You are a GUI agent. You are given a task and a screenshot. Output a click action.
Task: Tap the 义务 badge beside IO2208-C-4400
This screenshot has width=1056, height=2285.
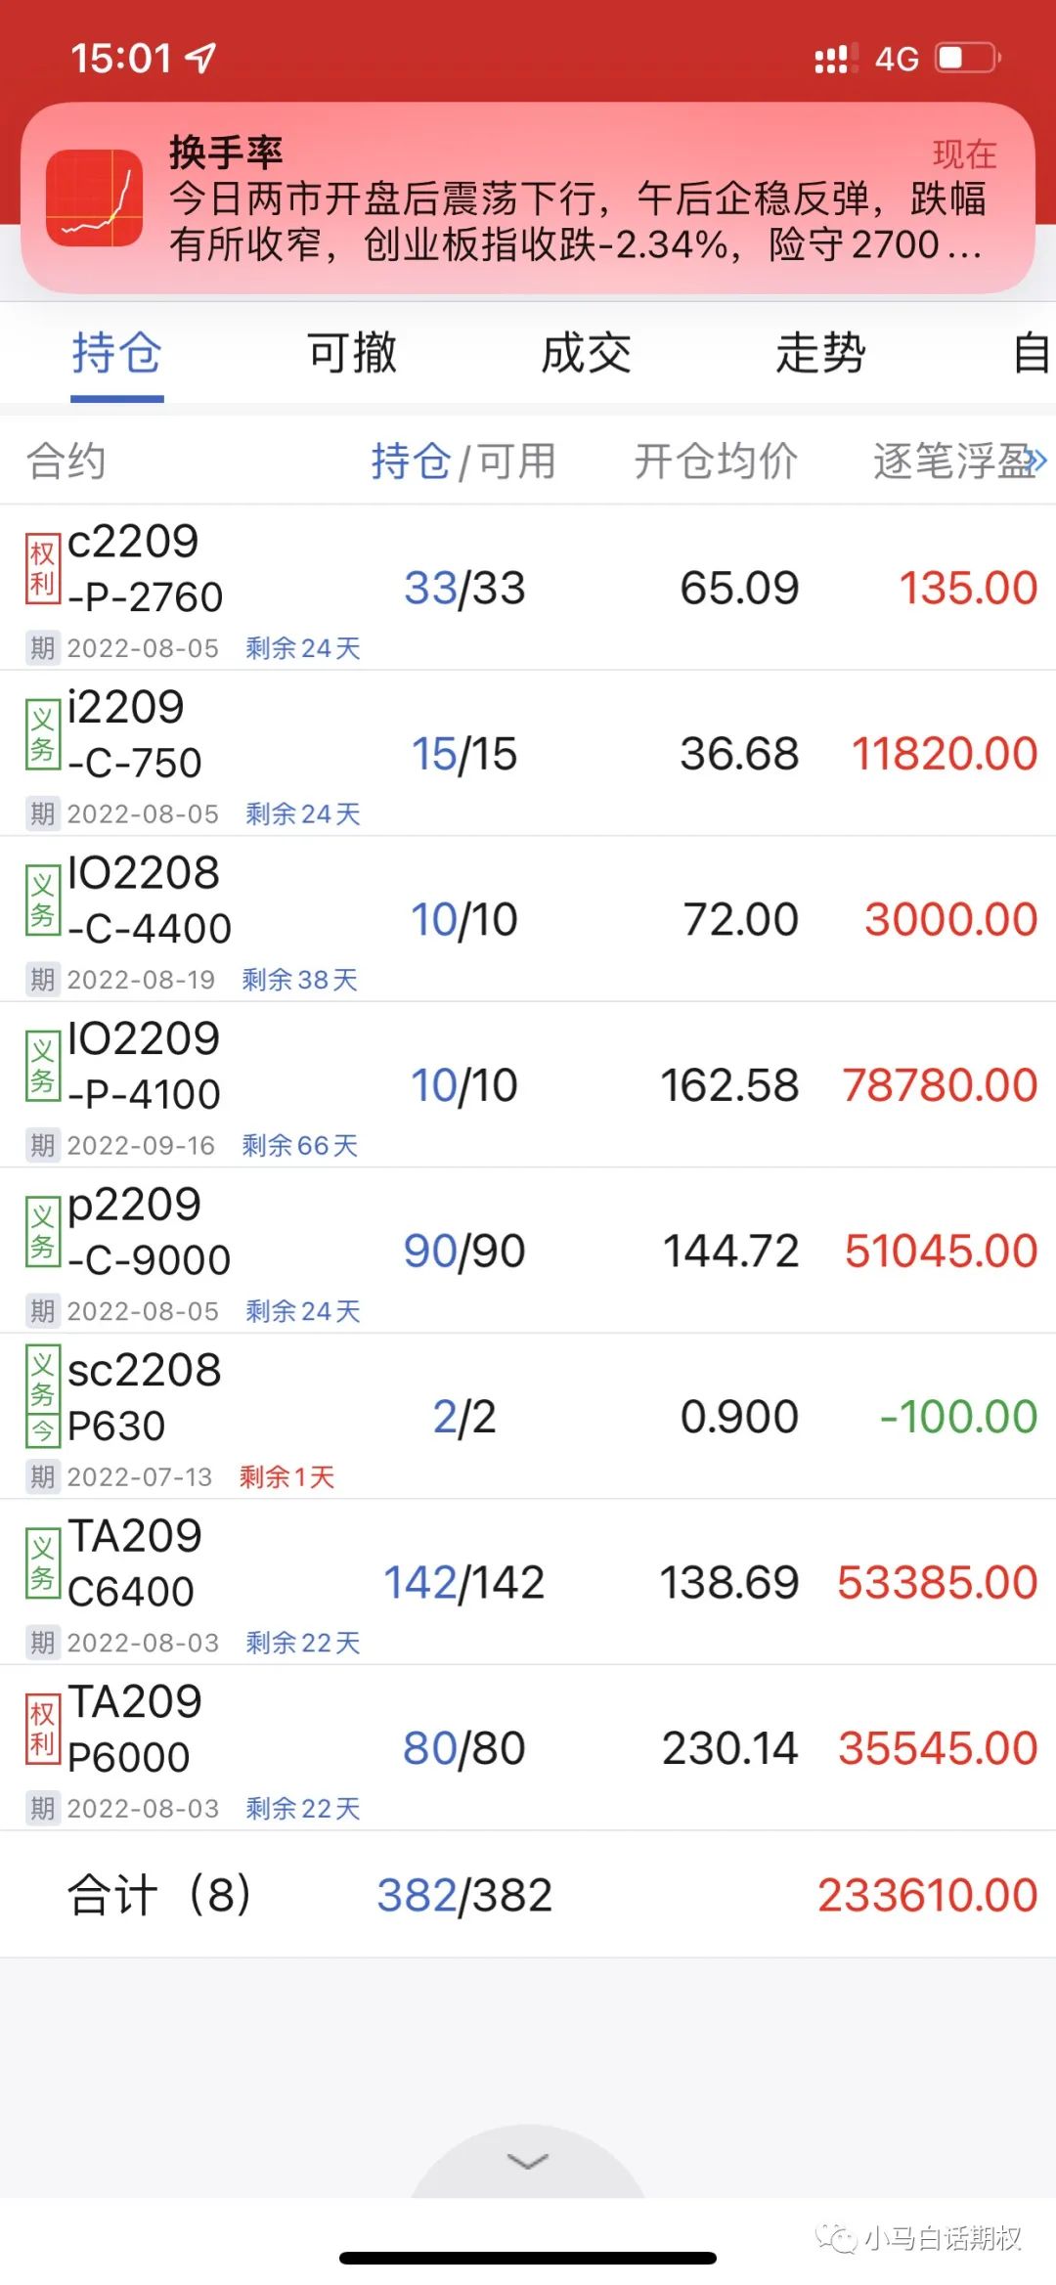(x=42, y=901)
